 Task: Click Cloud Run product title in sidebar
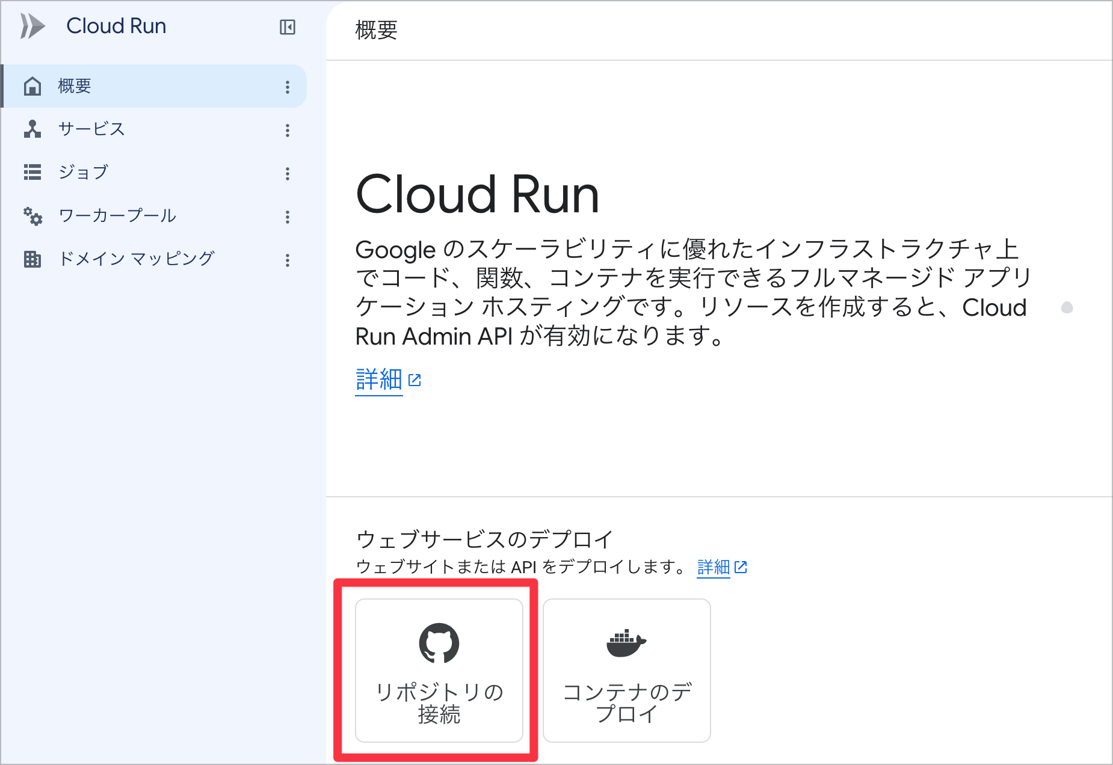coord(116,26)
